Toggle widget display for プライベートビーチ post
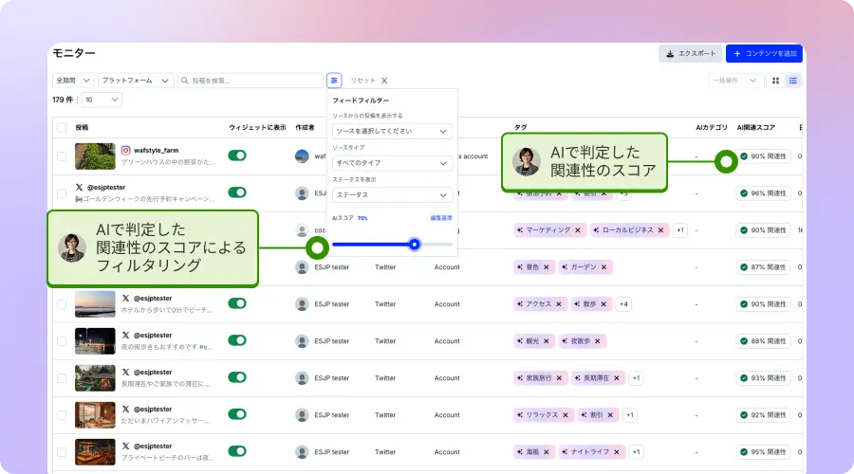 [x=237, y=451]
